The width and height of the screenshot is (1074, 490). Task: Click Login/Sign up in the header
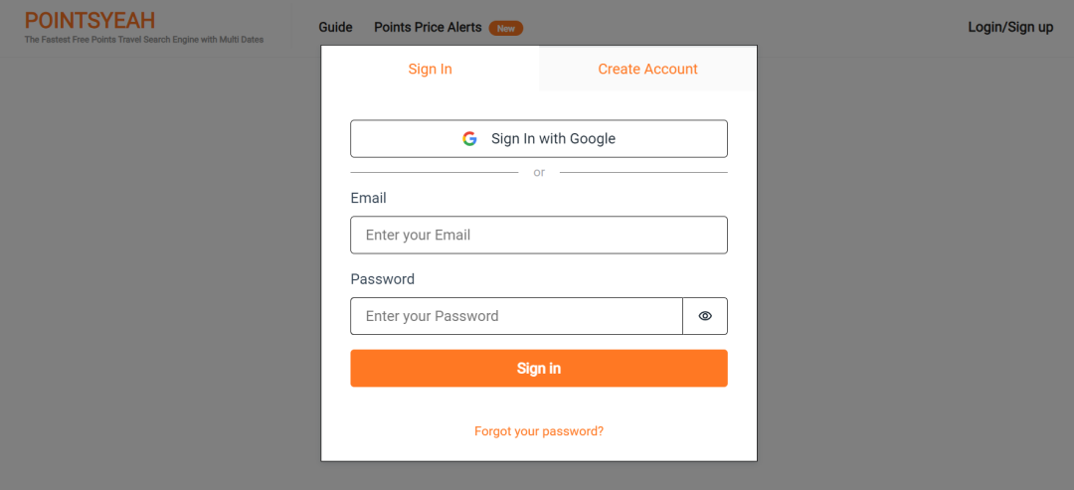tap(1010, 28)
